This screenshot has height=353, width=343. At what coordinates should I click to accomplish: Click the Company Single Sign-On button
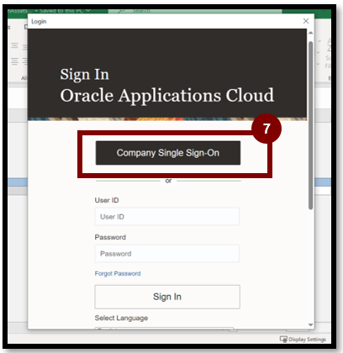pos(168,153)
